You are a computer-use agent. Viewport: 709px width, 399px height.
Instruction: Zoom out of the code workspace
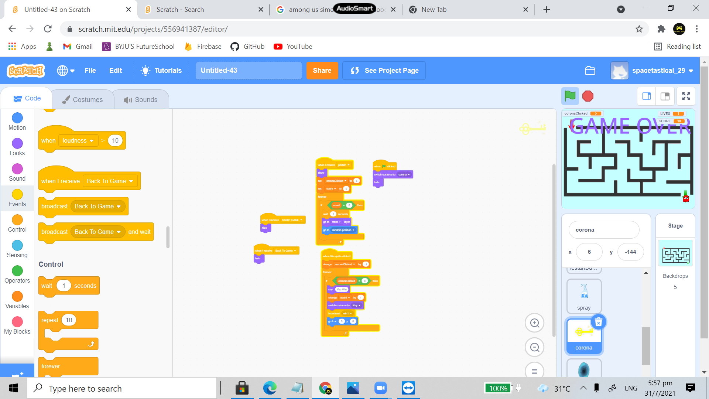tap(534, 347)
